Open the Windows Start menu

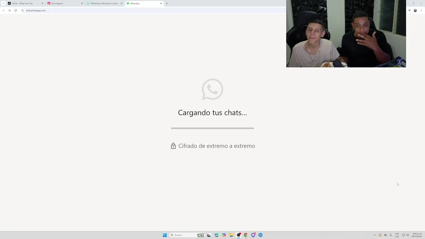165,235
